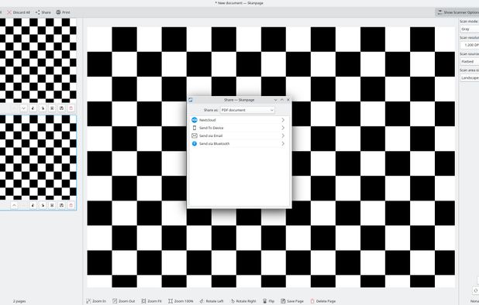Open the Scan area Landscape dropdown
This screenshot has width=479, height=305.
470,78
